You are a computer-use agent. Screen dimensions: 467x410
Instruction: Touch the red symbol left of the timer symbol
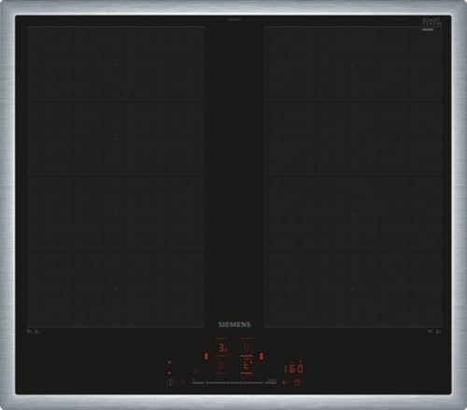click(x=284, y=383)
